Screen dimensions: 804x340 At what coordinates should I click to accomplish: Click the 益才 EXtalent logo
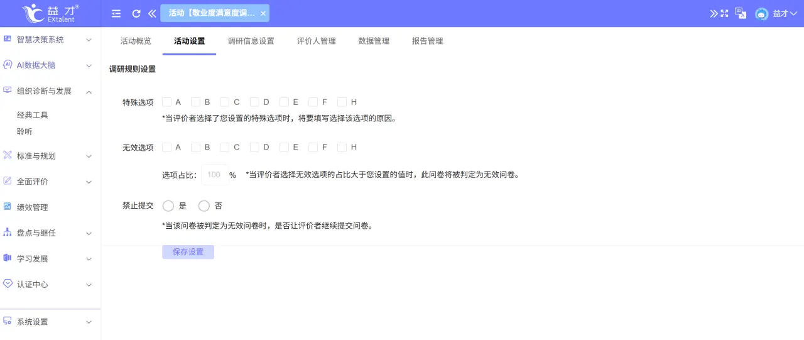[x=50, y=13]
